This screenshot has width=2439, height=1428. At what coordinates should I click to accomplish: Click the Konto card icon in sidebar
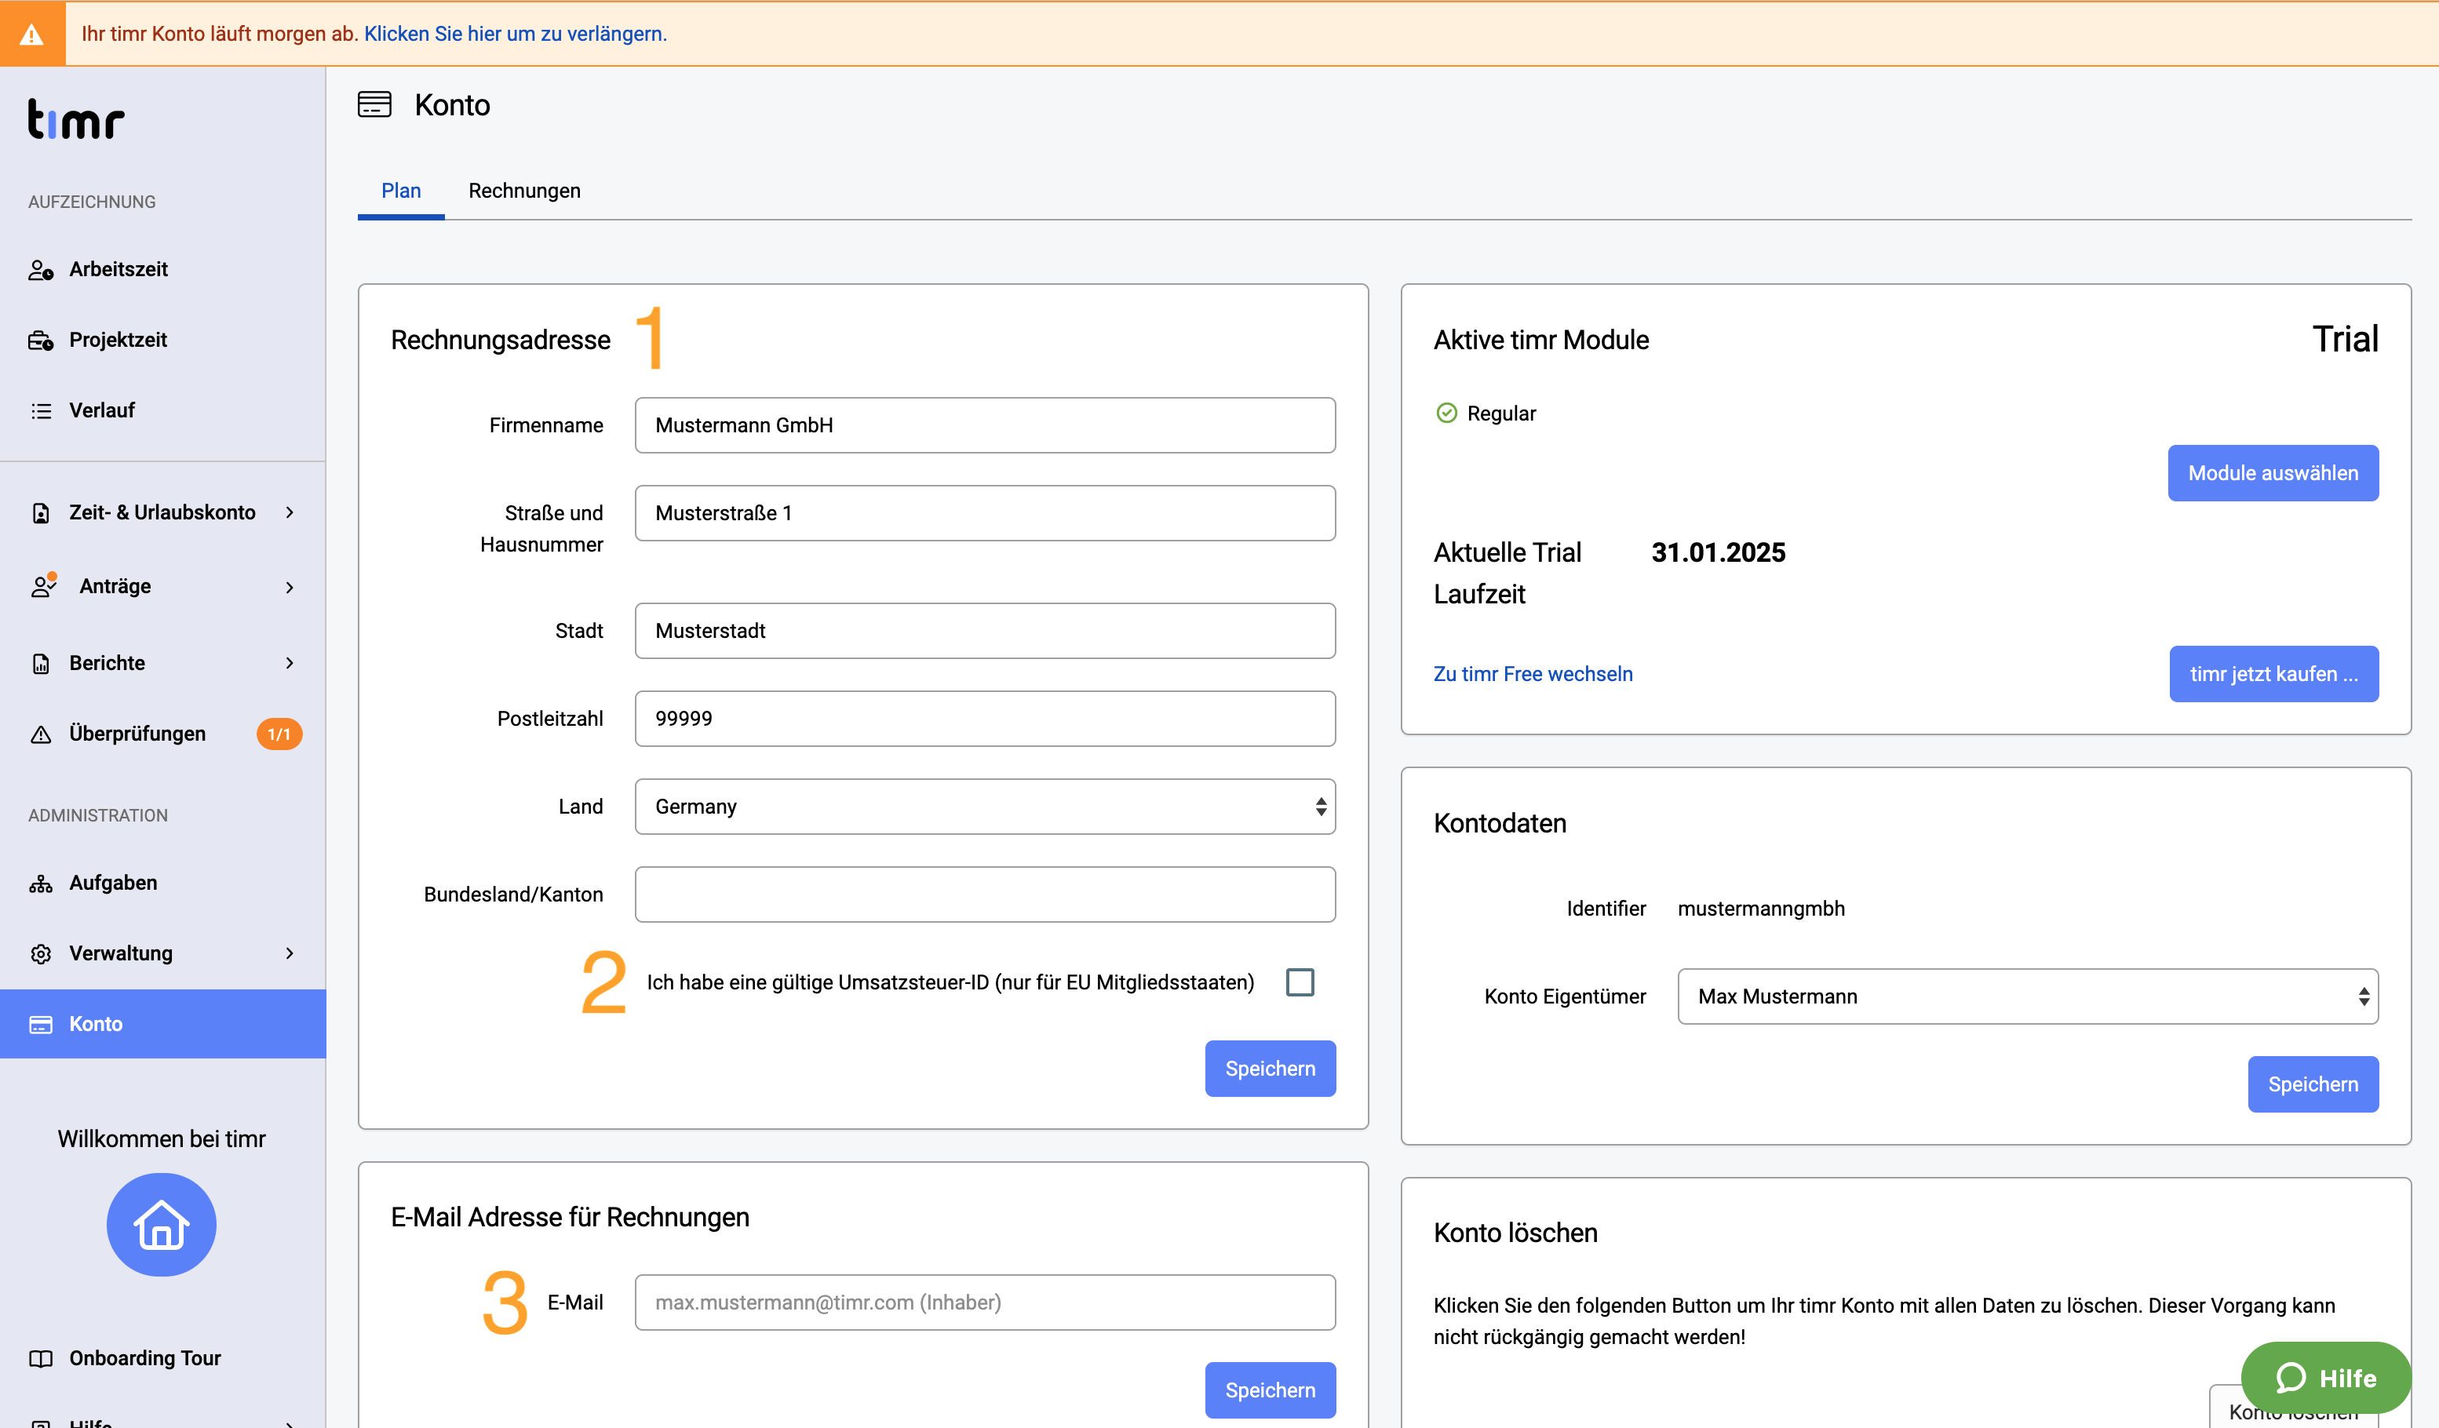point(41,1025)
